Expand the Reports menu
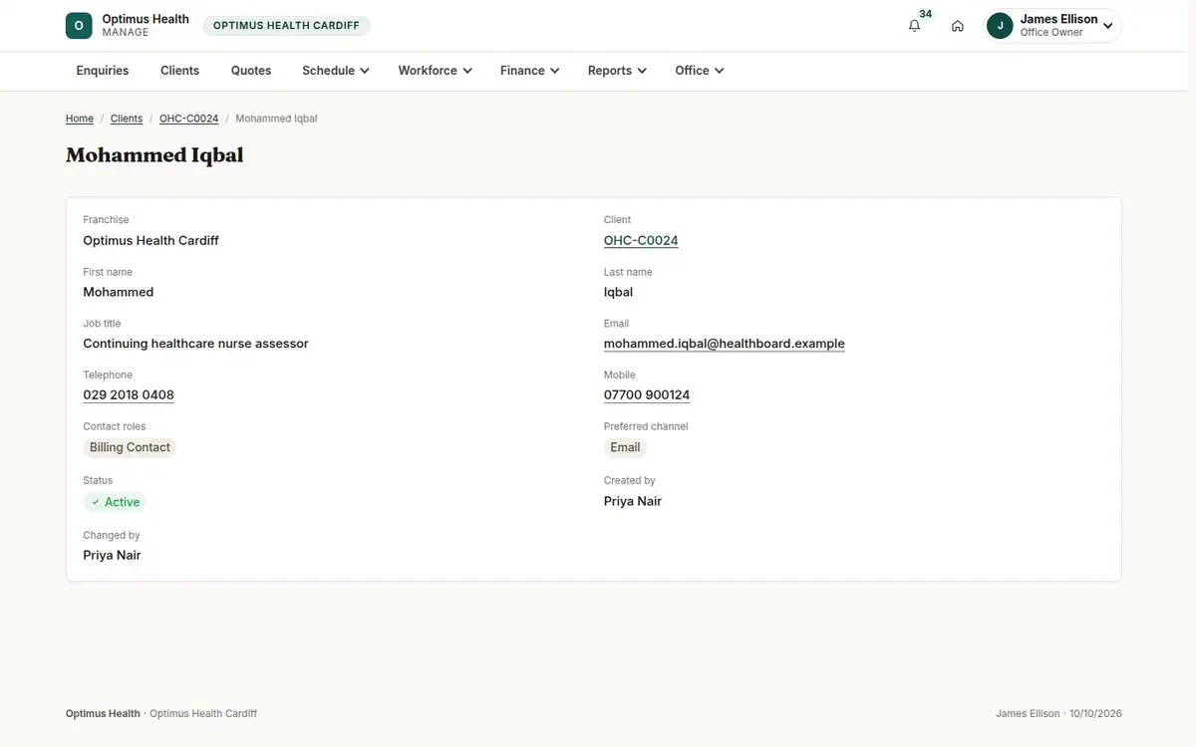 [617, 71]
